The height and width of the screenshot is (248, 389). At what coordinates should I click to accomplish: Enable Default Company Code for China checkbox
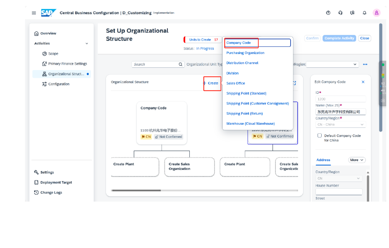coord(319,136)
